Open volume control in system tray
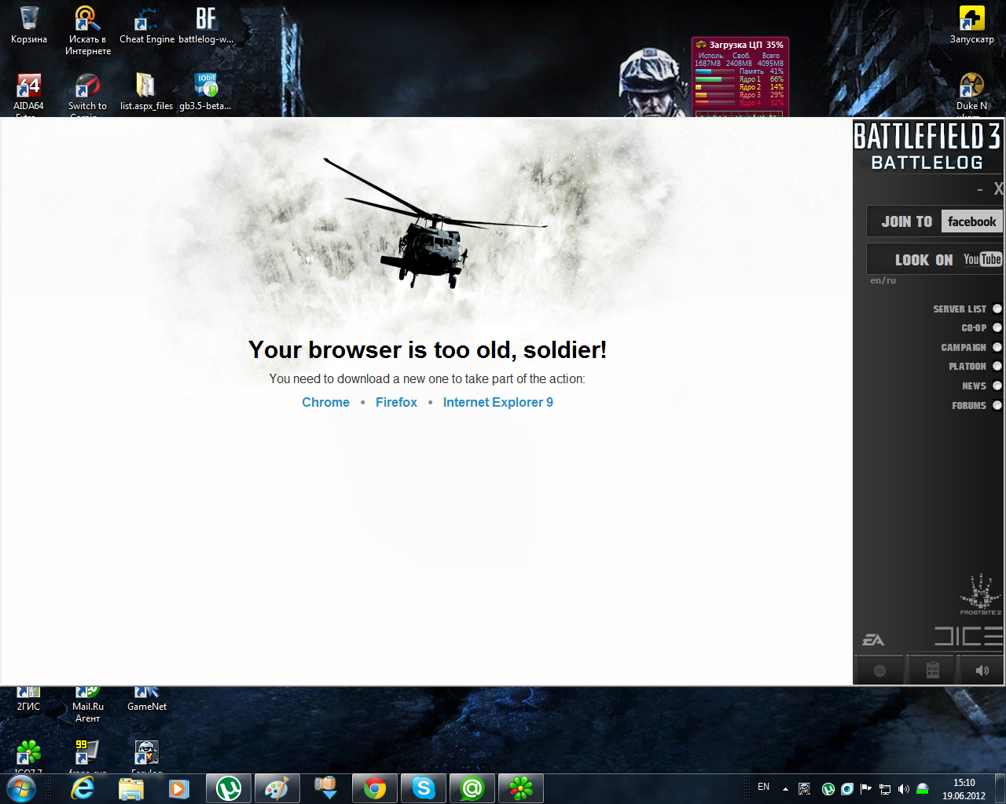 coord(904,789)
